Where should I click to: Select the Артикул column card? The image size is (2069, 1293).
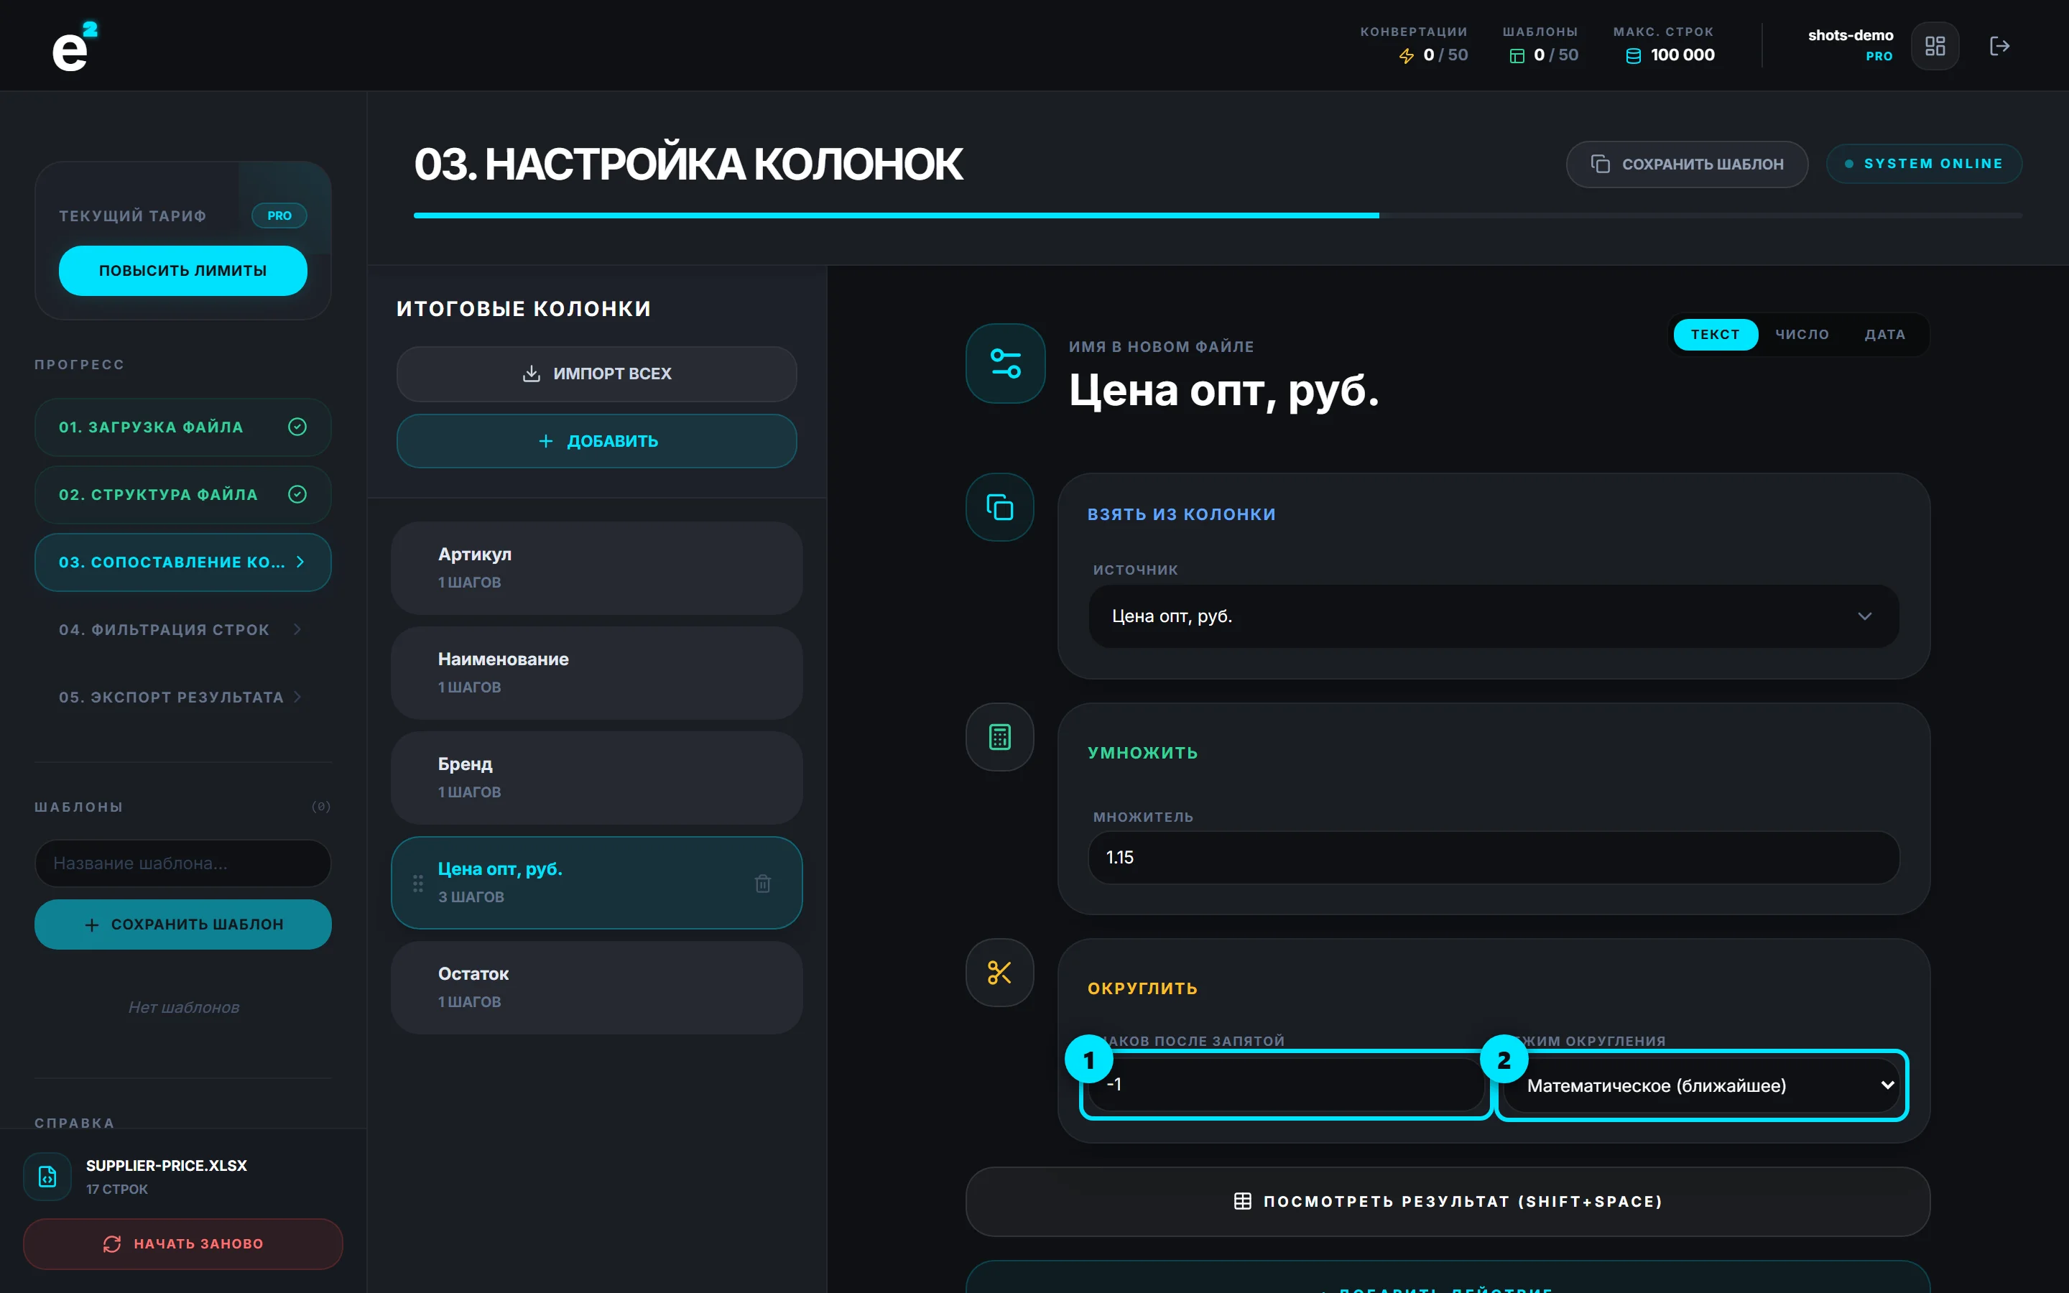coord(597,567)
